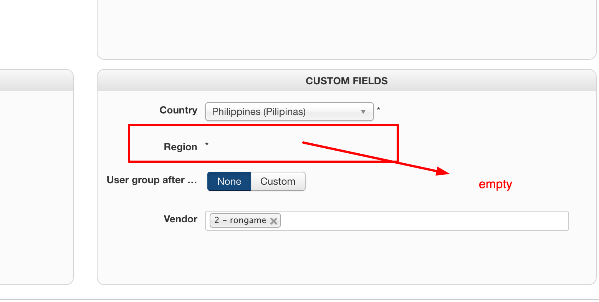The height and width of the screenshot is (302, 599).
Task: Click the Country dropdown arrow
Action: click(363, 112)
